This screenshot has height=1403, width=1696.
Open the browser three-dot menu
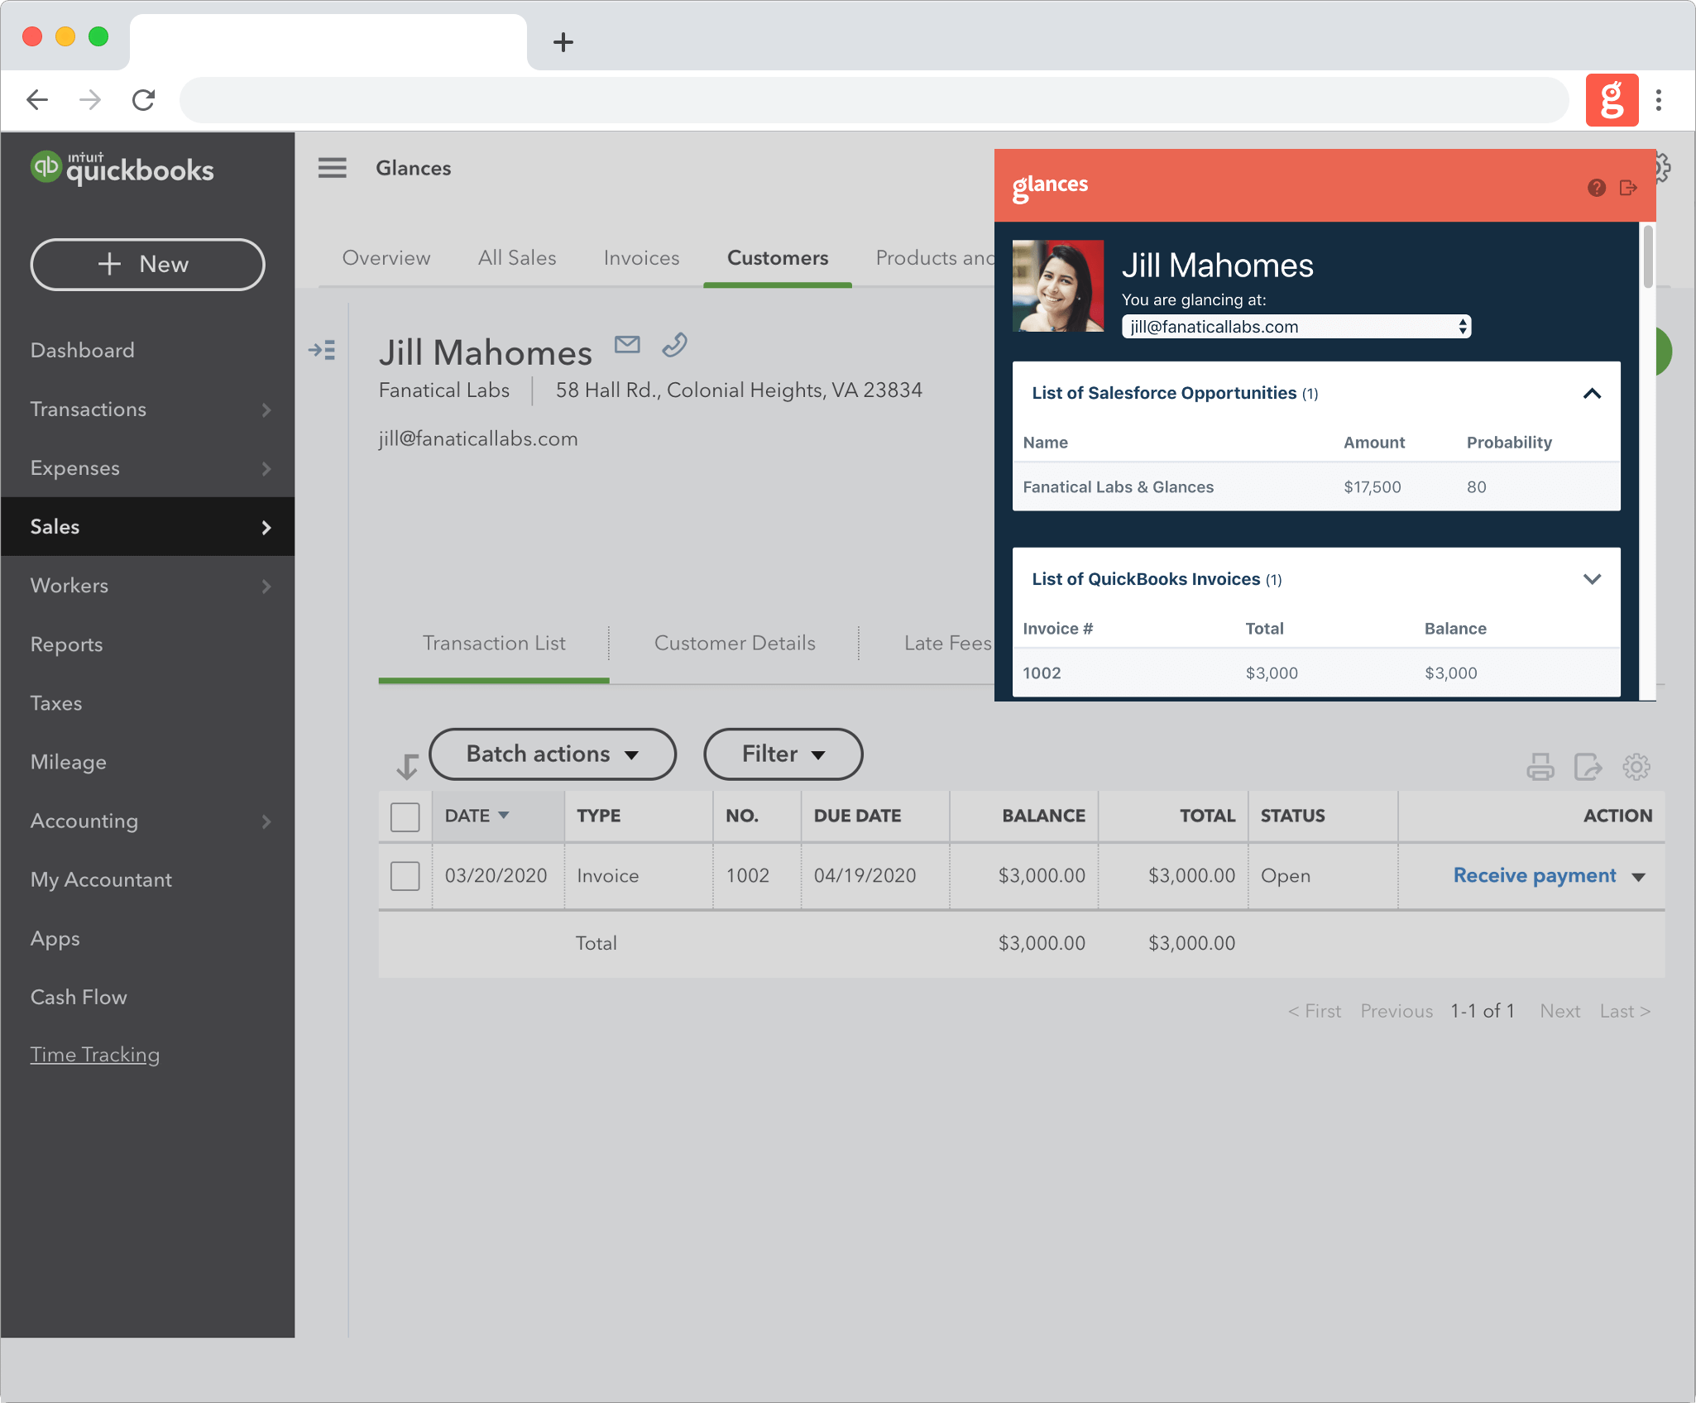click(1659, 100)
